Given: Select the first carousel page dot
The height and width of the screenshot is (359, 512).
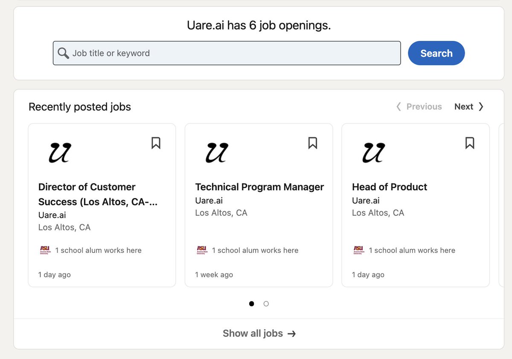Looking at the screenshot, I should coord(251,304).
